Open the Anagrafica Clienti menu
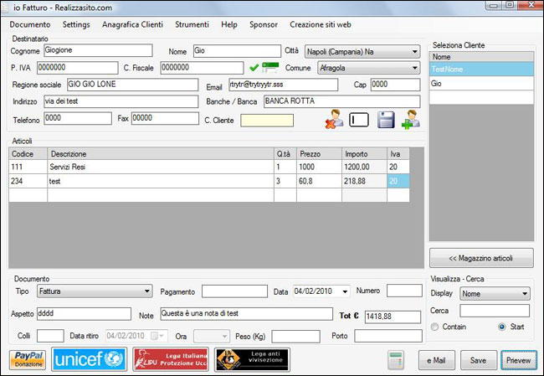Screen dimensions: 544x376 tap(132, 25)
